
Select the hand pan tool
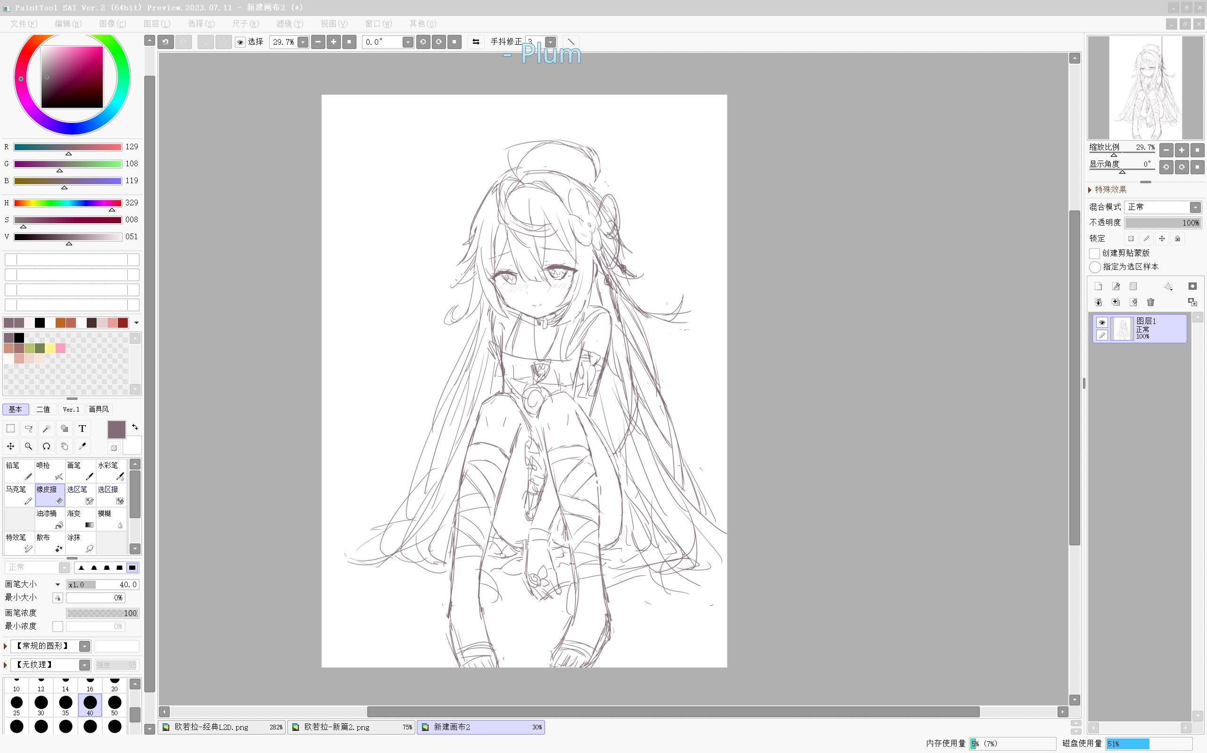click(x=64, y=446)
